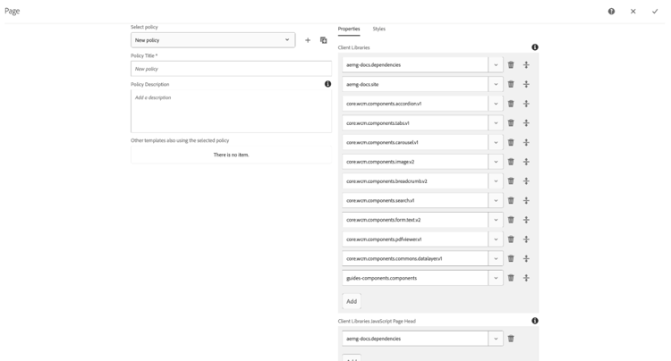Click the help question mark icon
Screen dimensions: 671x361
click(x=611, y=12)
